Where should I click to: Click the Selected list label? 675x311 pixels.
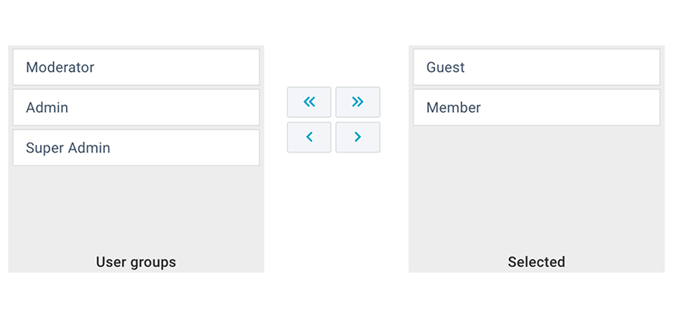536,262
